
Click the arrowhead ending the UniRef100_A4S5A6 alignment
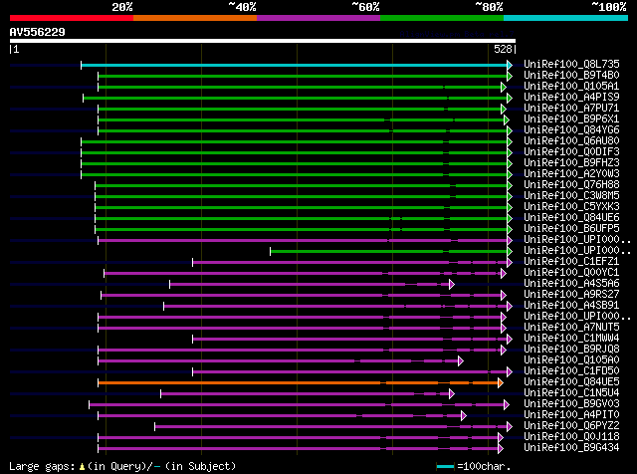pos(451,285)
